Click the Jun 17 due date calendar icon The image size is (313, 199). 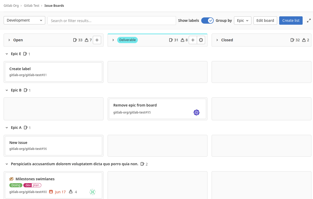click(x=51, y=192)
